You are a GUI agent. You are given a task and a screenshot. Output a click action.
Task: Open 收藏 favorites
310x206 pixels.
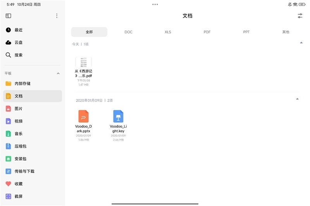pyautogui.click(x=33, y=184)
